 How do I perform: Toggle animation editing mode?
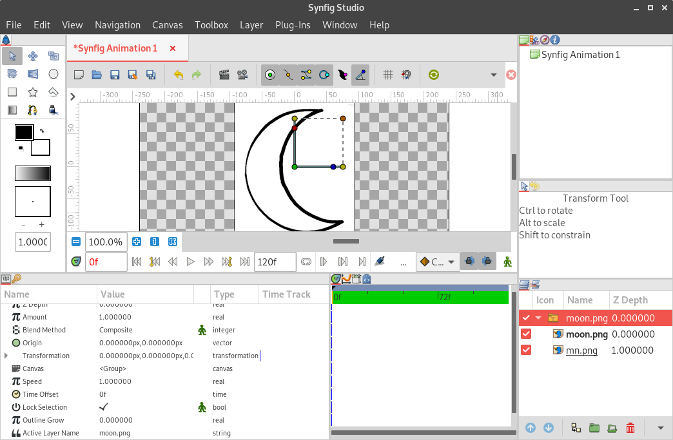pos(507,262)
